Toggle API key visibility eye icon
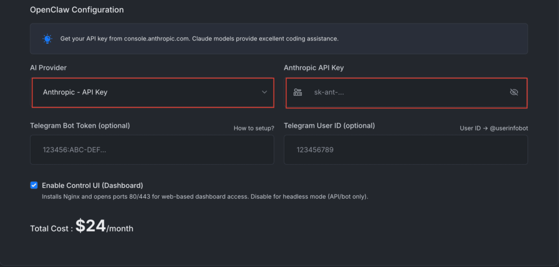 coord(513,92)
